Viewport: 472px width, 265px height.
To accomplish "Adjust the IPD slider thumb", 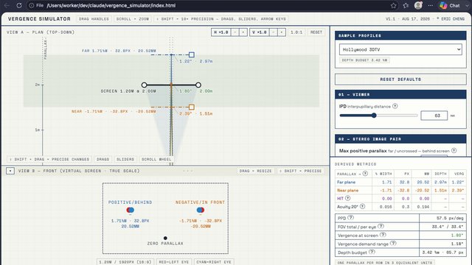I will (x=374, y=116).
